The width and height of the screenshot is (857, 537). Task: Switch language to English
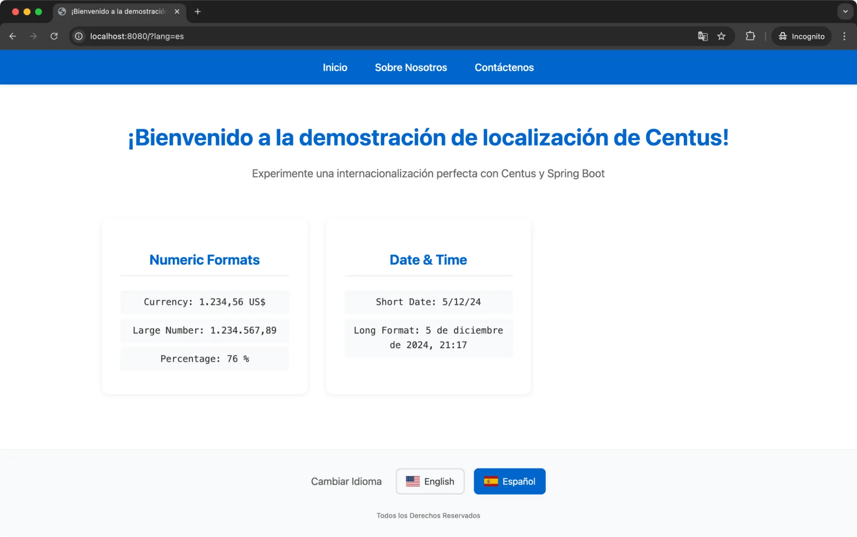tap(430, 481)
